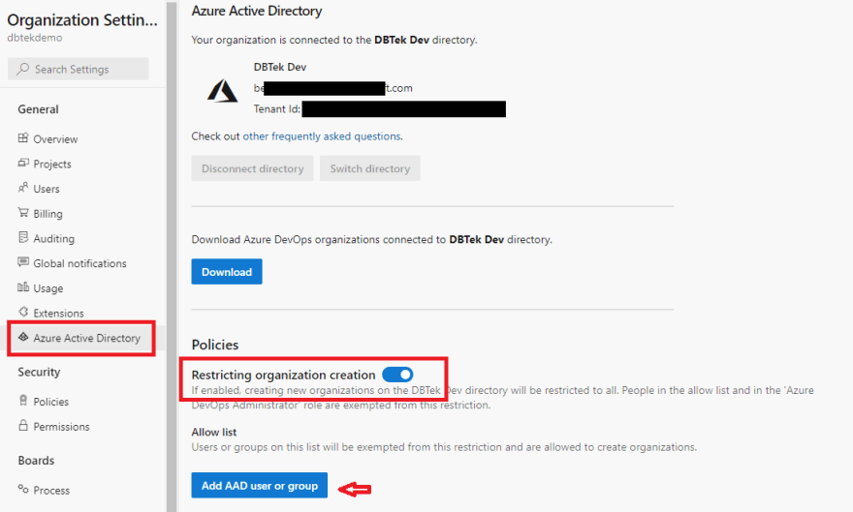This screenshot has width=853, height=512.
Task: Open other frequently asked questions link
Action: click(x=322, y=136)
